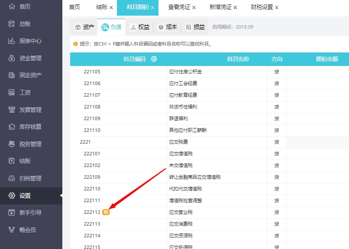Click opening balance cell for 应付住房公积金
Screen dimensions: 349x249
(318, 72)
